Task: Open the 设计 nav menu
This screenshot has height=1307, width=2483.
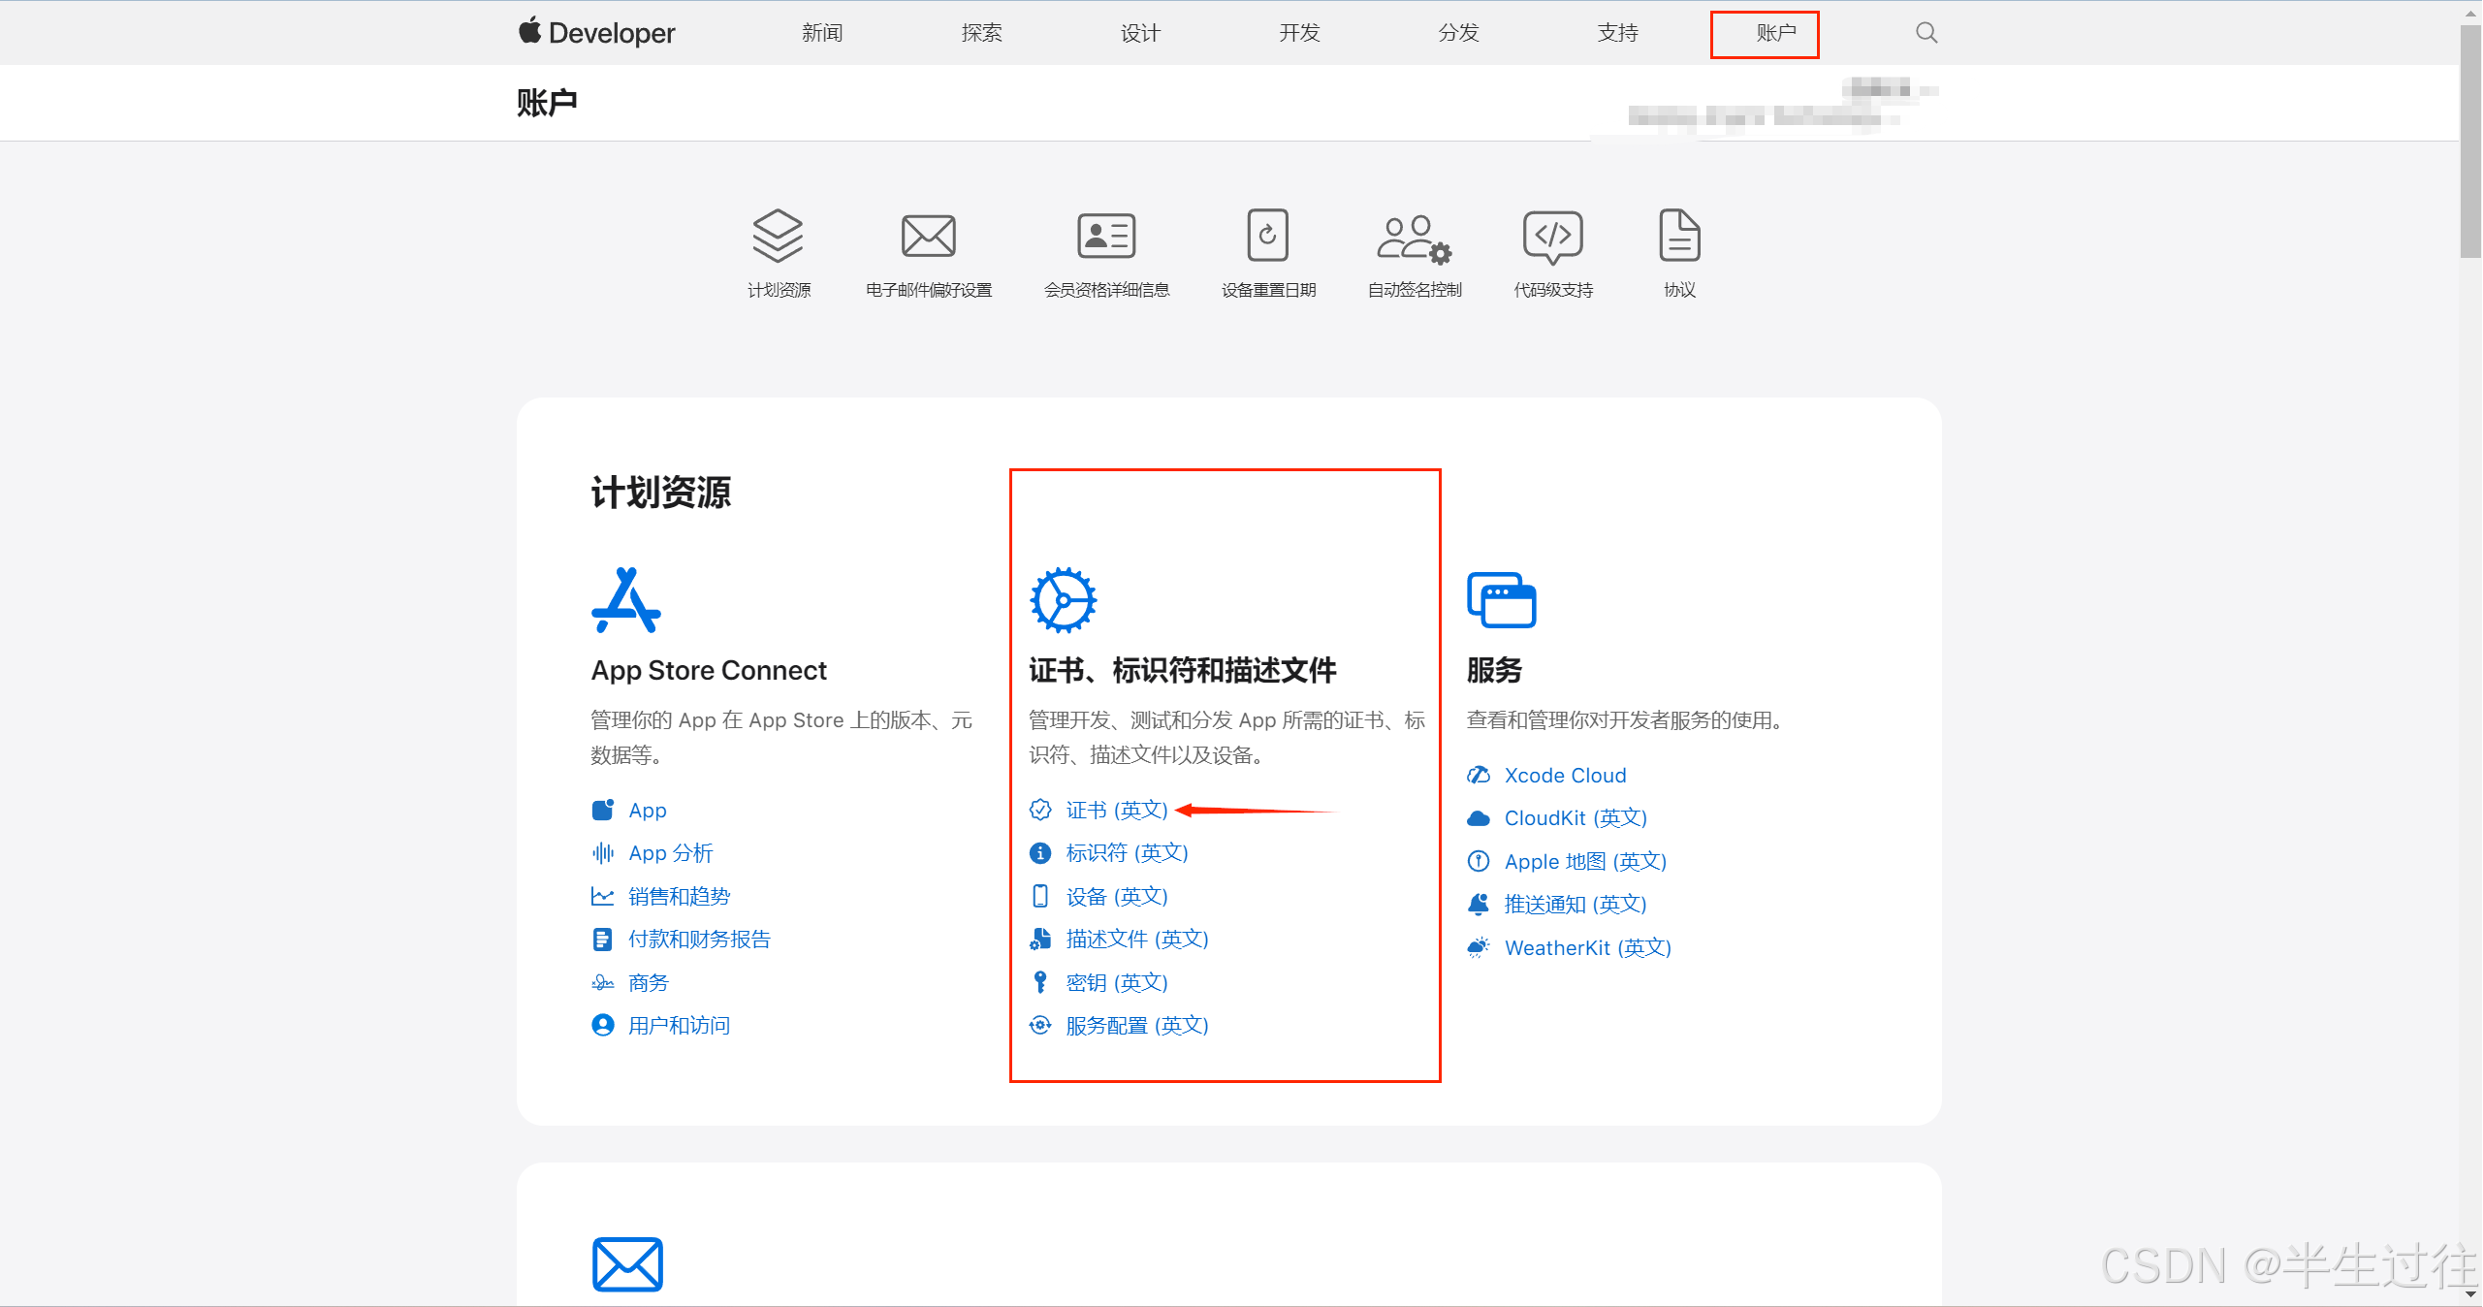Action: (x=1140, y=33)
